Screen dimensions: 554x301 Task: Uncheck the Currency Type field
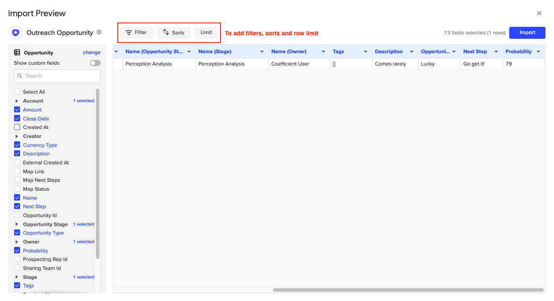(17, 145)
